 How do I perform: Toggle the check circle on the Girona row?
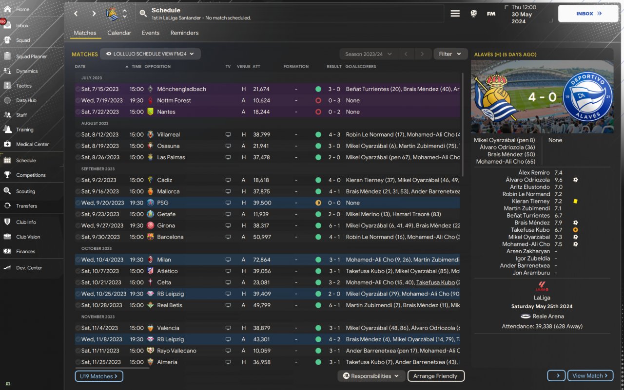[x=78, y=225]
